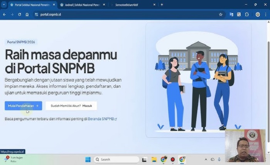Open the Chrome profile avatar
270x165 pixels.
coord(258,15)
